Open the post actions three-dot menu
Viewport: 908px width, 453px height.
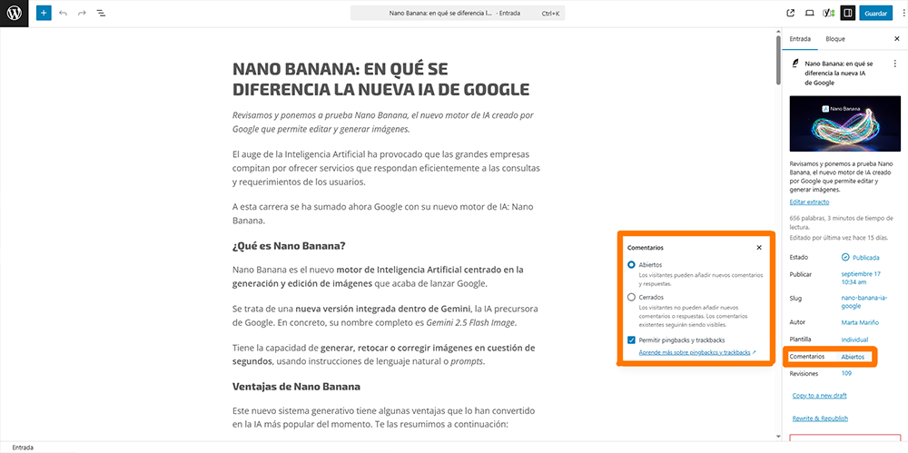pos(894,64)
